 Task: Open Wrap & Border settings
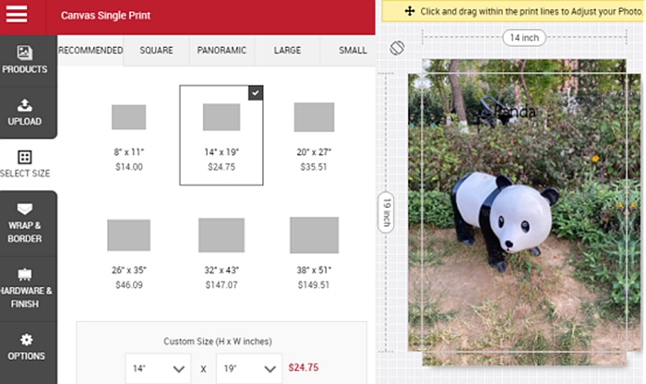coord(25,223)
